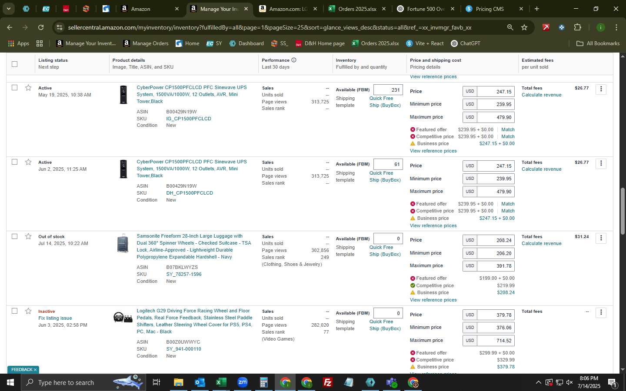This screenshot has height=391, width=626.
Task: Open actions menu for IG_CP1500PFCLCD row
Action: pyautogui.click(x=601, y=89)
